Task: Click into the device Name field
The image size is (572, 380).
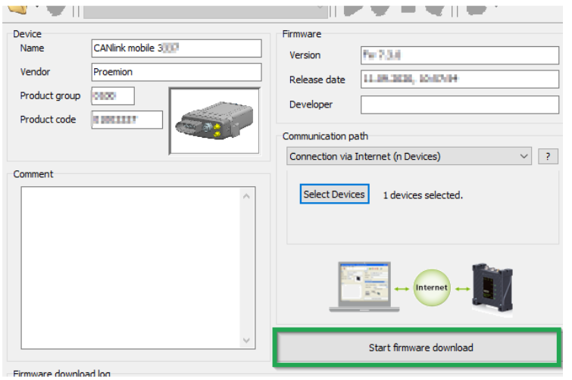Action: pyautogui.click(x=176, y=48)
